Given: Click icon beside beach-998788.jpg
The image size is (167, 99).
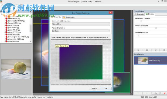Looking at the screenshot, I should pos(6,19).
